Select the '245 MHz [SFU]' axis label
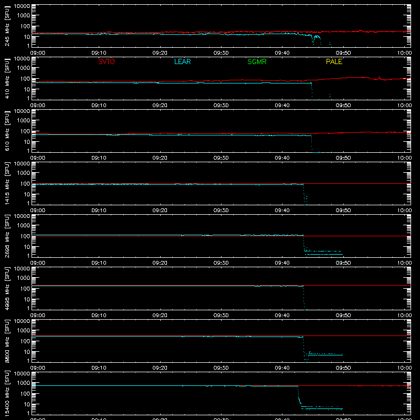The image size is (420, 420). point(7,26)
